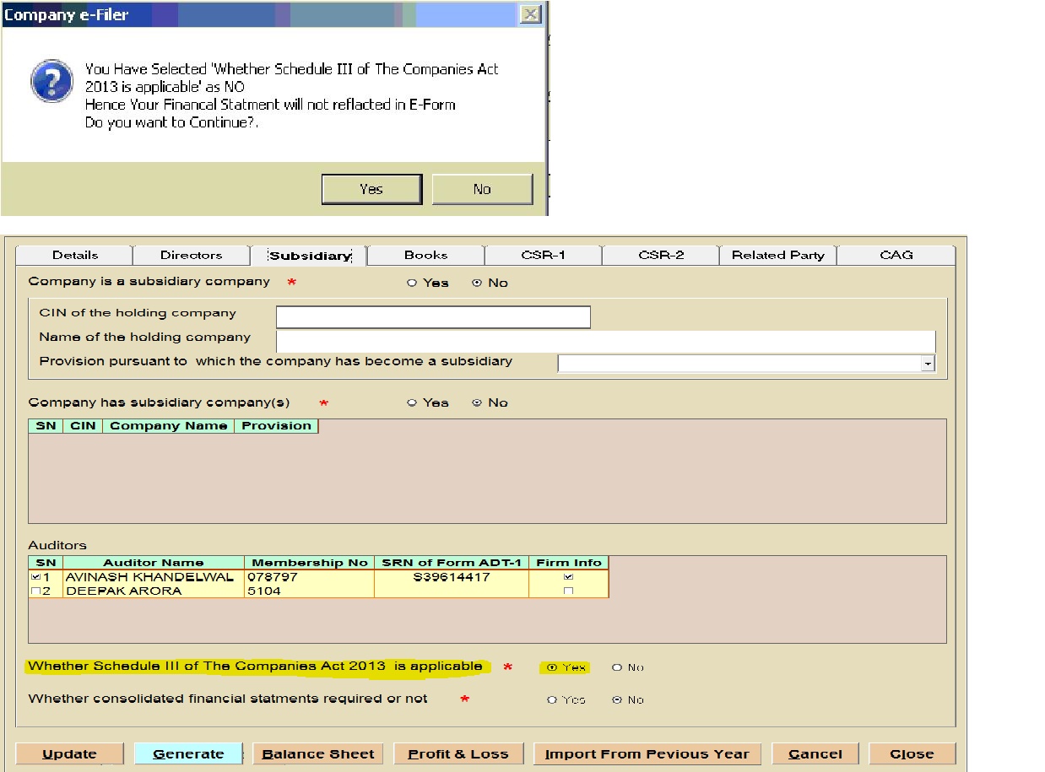The width and height of the screenshot is (1045, 772).
Task: Open the Balance Sheet form
Action: [x=318, y=754]
